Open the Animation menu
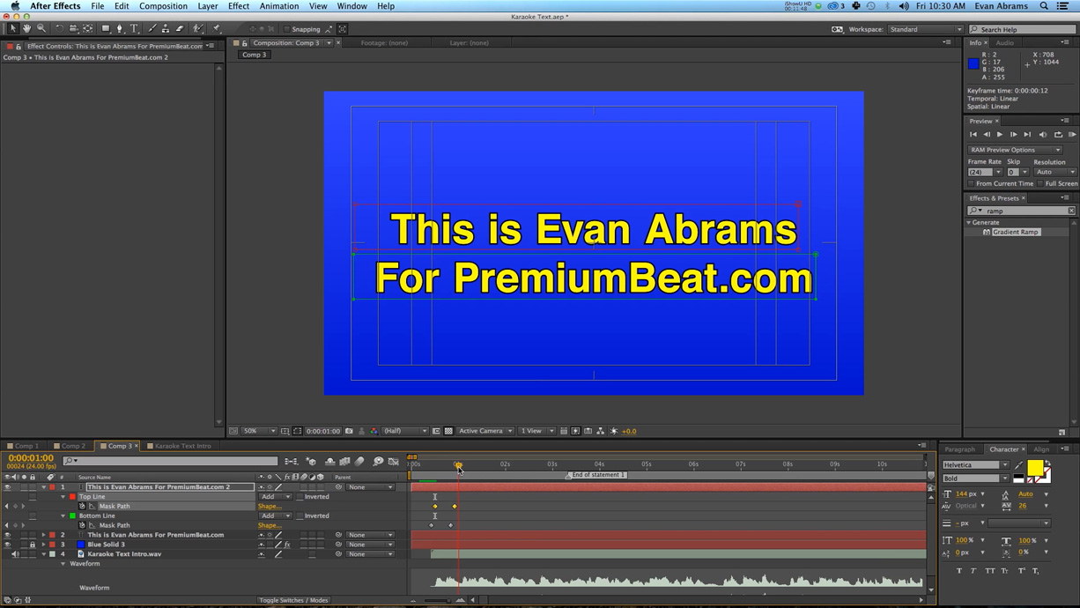 click(x=279, y=6)
